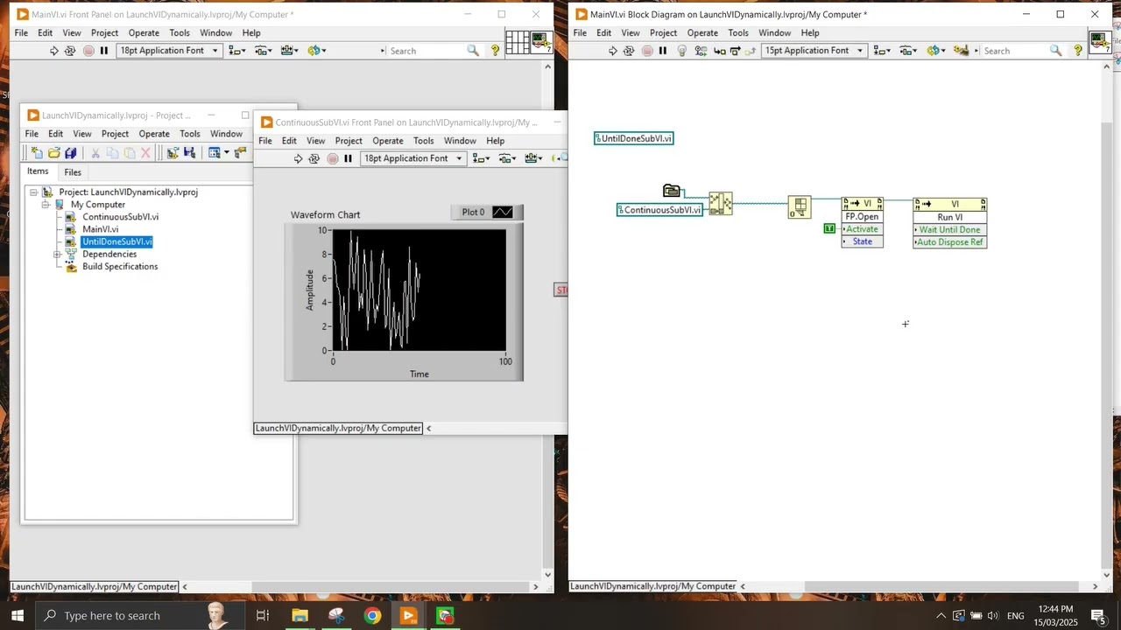This screenshot has width=1121, height=630.
Task: Toggle Highlight Execution lightbulb in Block Diagram
Action: (683, 51)
